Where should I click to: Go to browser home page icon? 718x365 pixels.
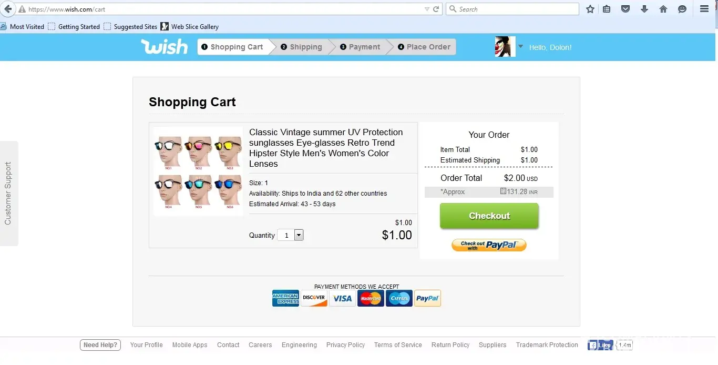pos(663,9)
